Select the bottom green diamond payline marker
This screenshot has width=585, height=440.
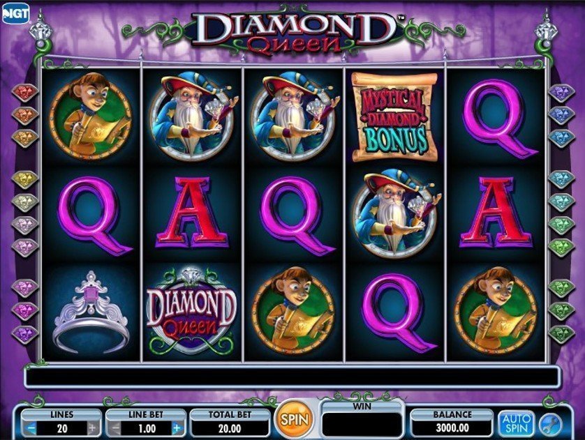562,333
